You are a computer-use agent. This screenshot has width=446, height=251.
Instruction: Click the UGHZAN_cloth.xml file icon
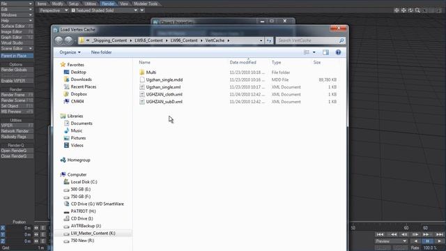tap(142, 94)
